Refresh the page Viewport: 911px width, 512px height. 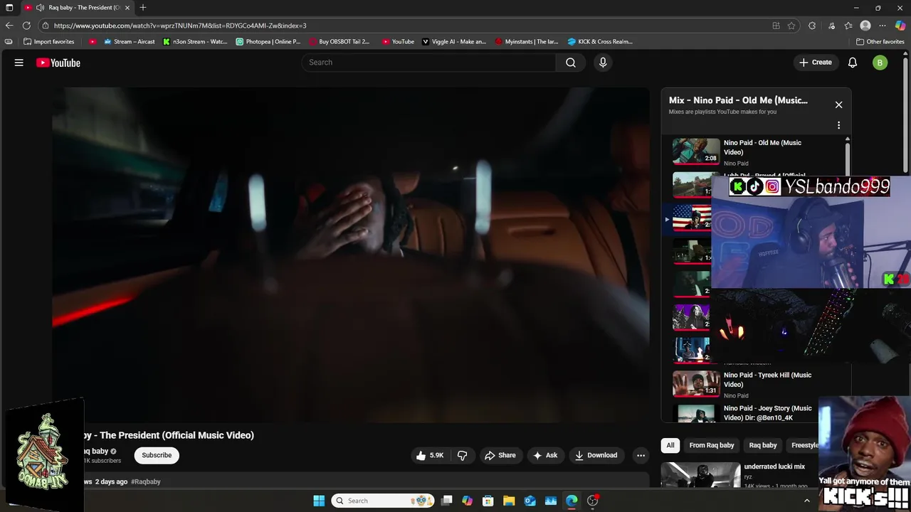(x=26, y=26)
